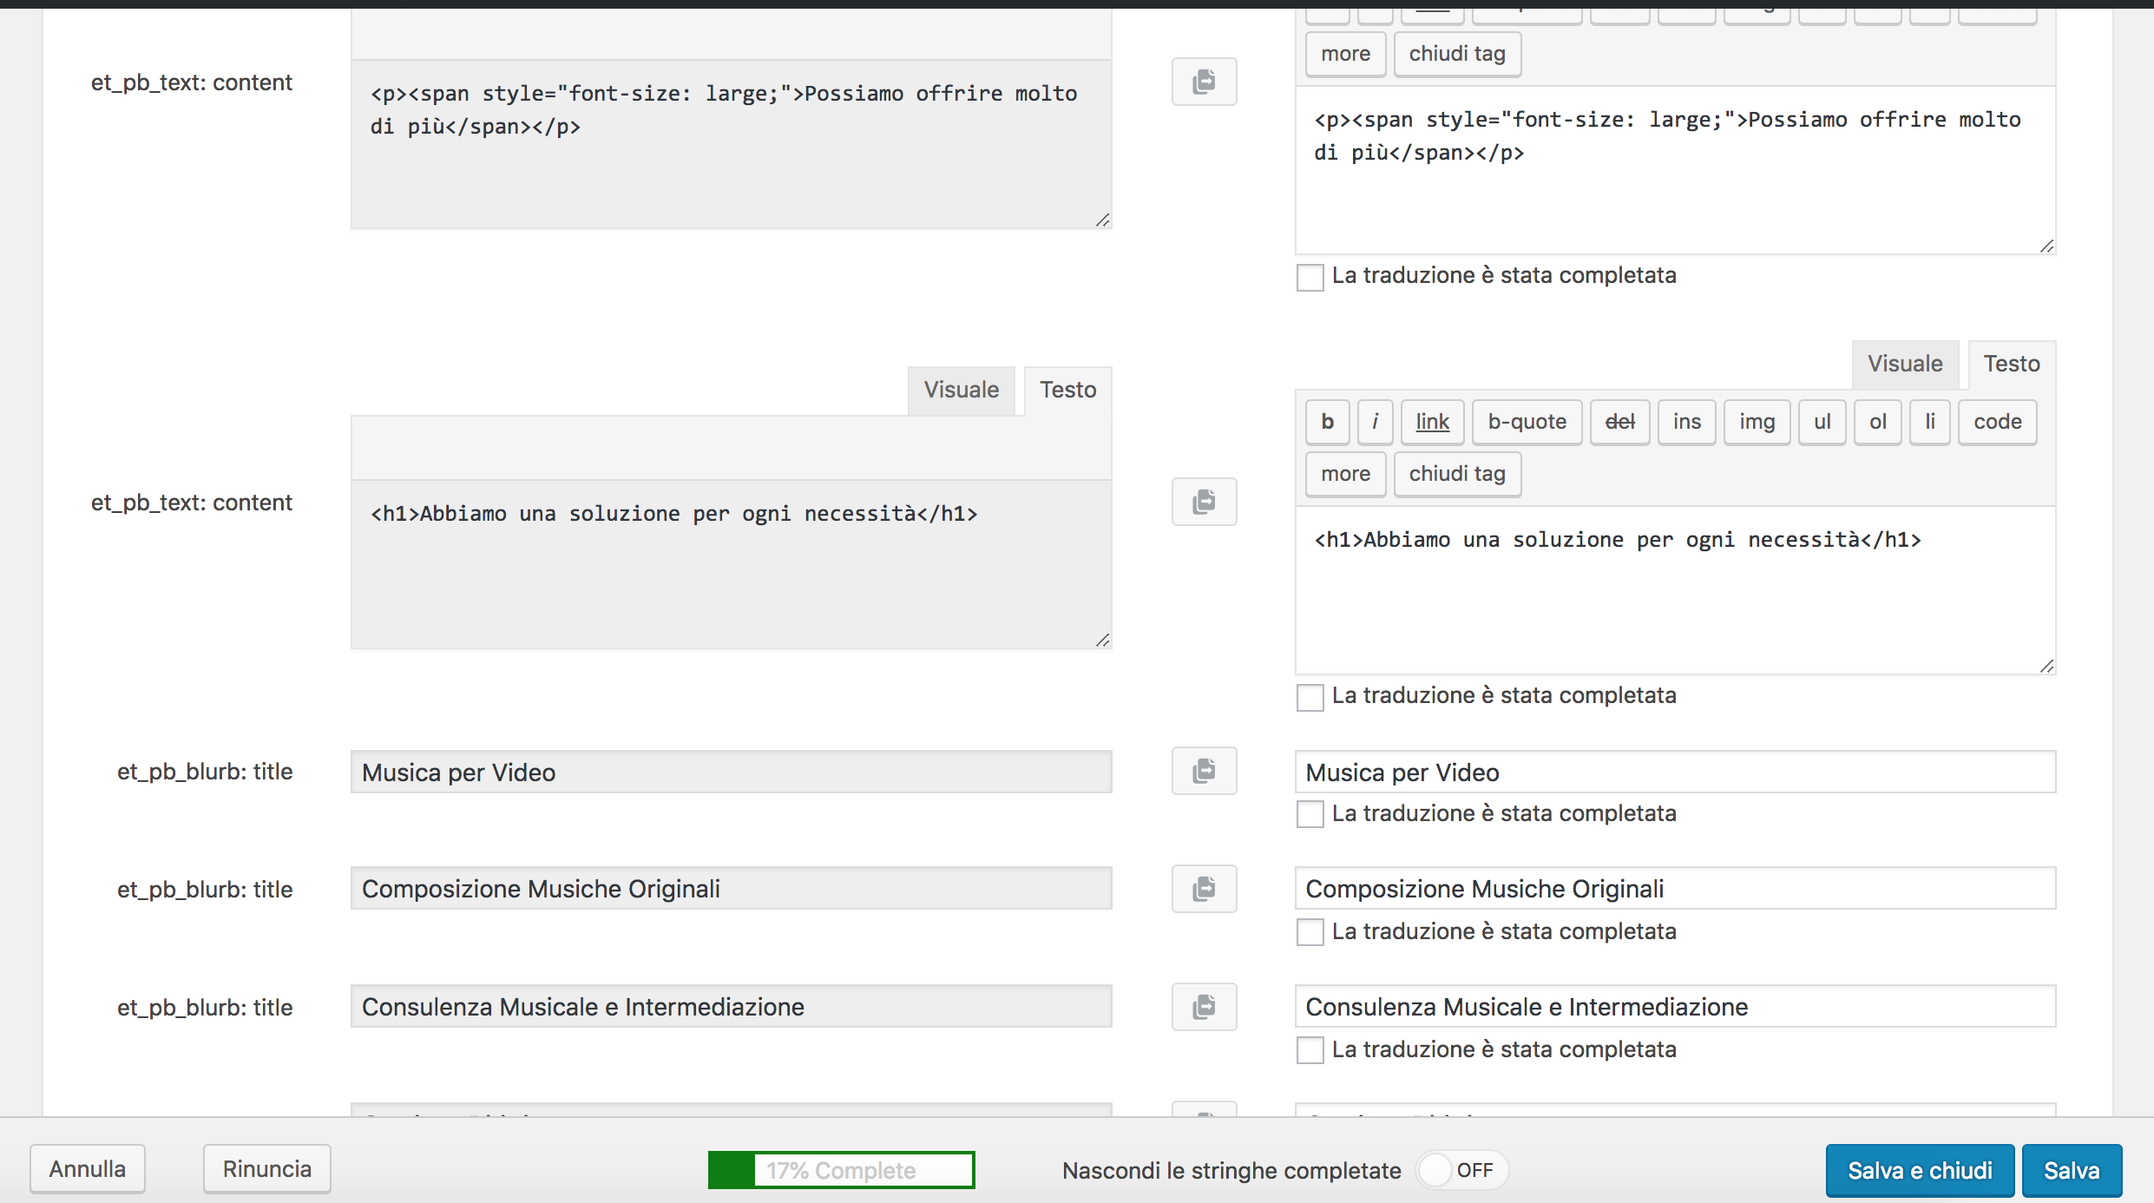Click the bold 'b' quicktag button

[1327, 422]
